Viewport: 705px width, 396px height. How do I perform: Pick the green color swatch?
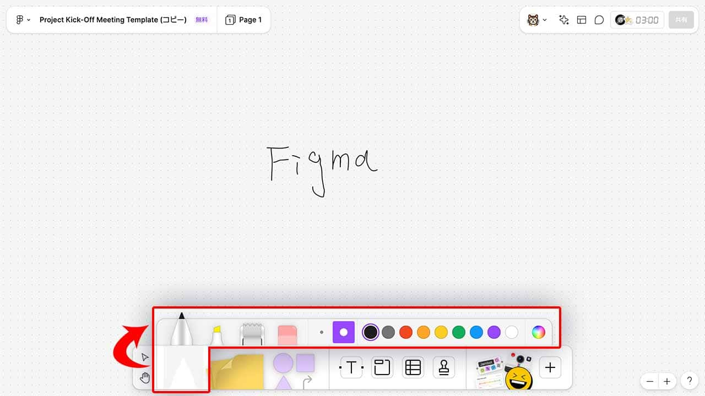point(459,332)
